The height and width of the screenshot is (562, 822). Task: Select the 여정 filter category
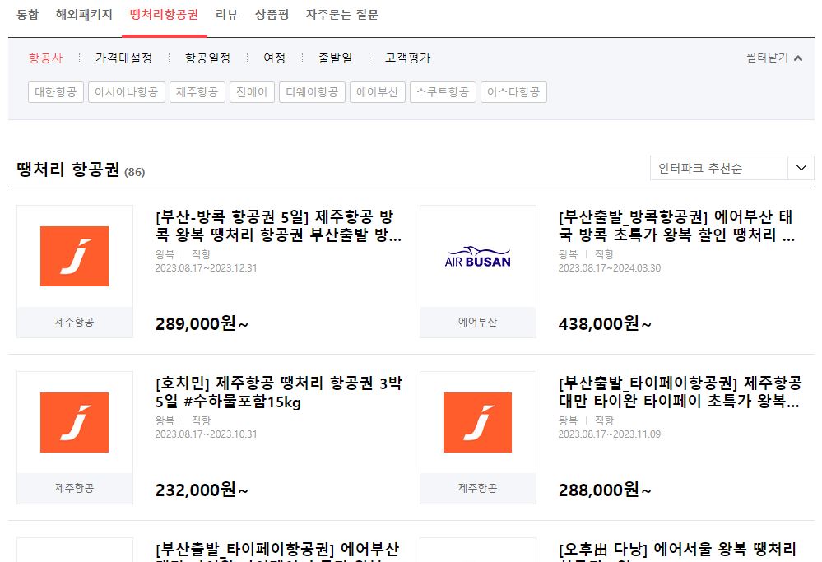pyautogui.click(x=274, y=58)
